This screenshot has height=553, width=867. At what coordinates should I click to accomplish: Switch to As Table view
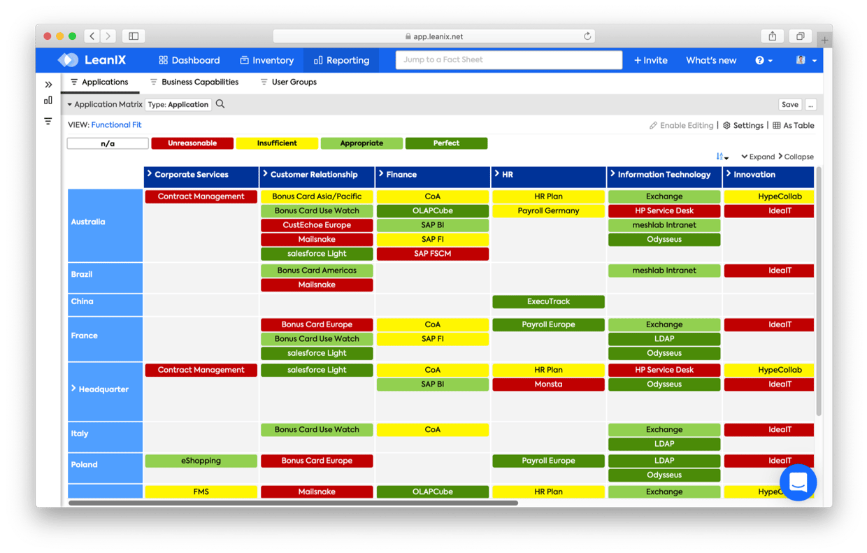794,126
